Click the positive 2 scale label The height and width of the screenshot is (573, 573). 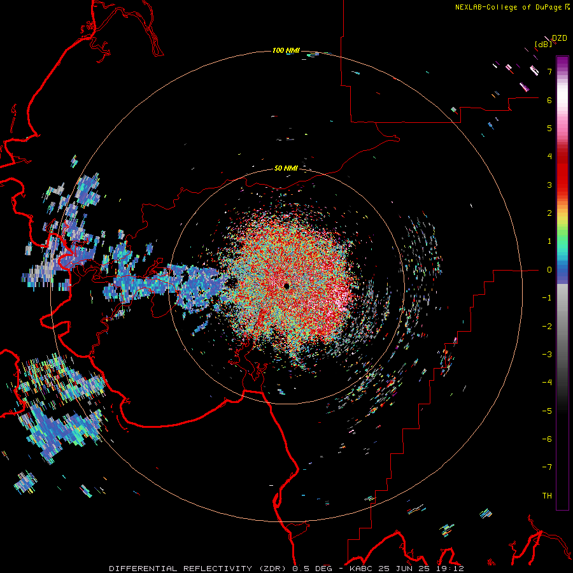pos(549,213)
